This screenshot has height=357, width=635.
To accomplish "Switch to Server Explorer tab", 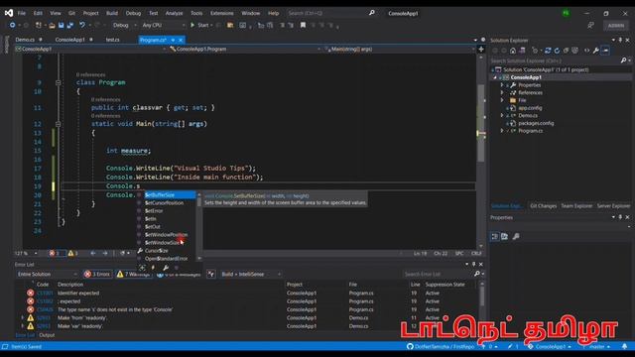I will pyautogui.click(x=613, y=206).
